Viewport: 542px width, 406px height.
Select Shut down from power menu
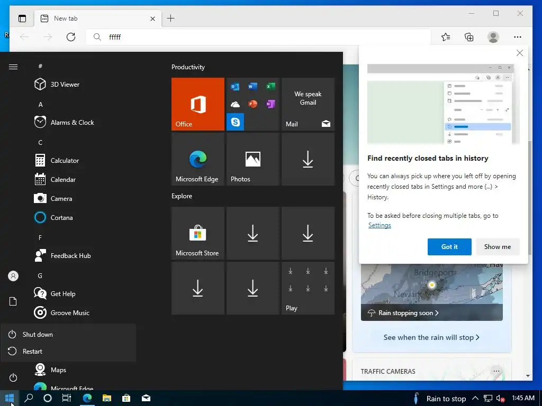[x=68, y=334]
